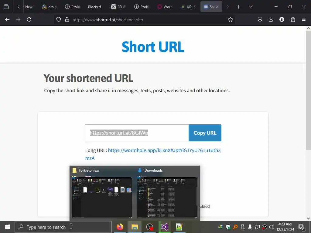Open the extensions puzzle menu
Viewport: 311px width, 233px height.
293,19
